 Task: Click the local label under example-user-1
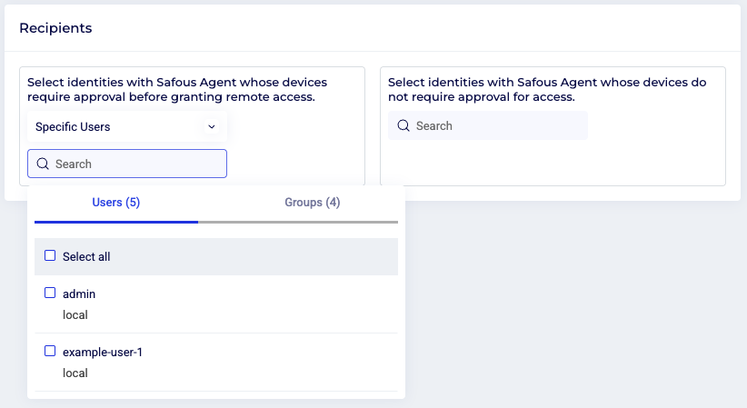[75, 373]
